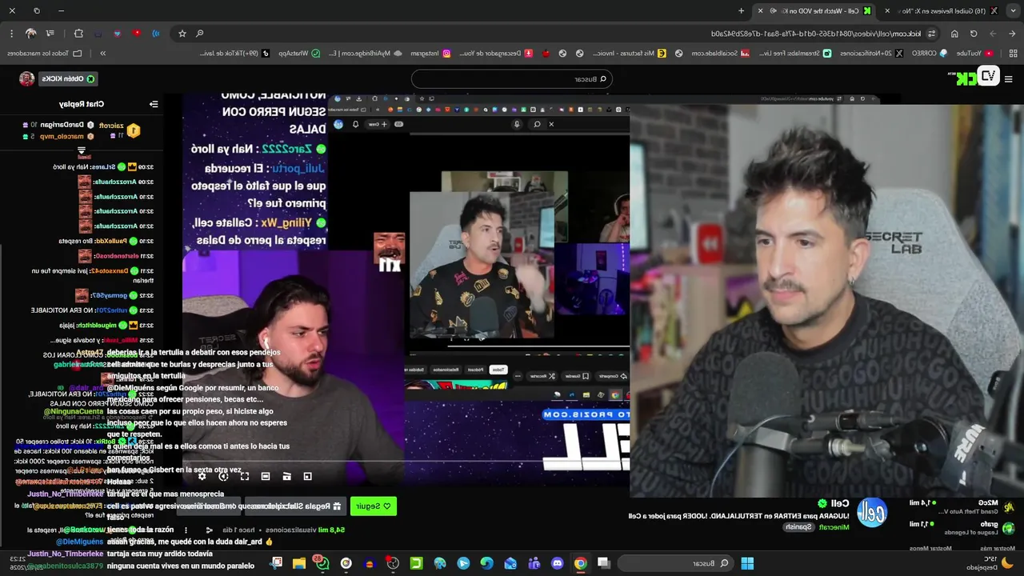Open the Streamlabs bookmark

point(795,53)
